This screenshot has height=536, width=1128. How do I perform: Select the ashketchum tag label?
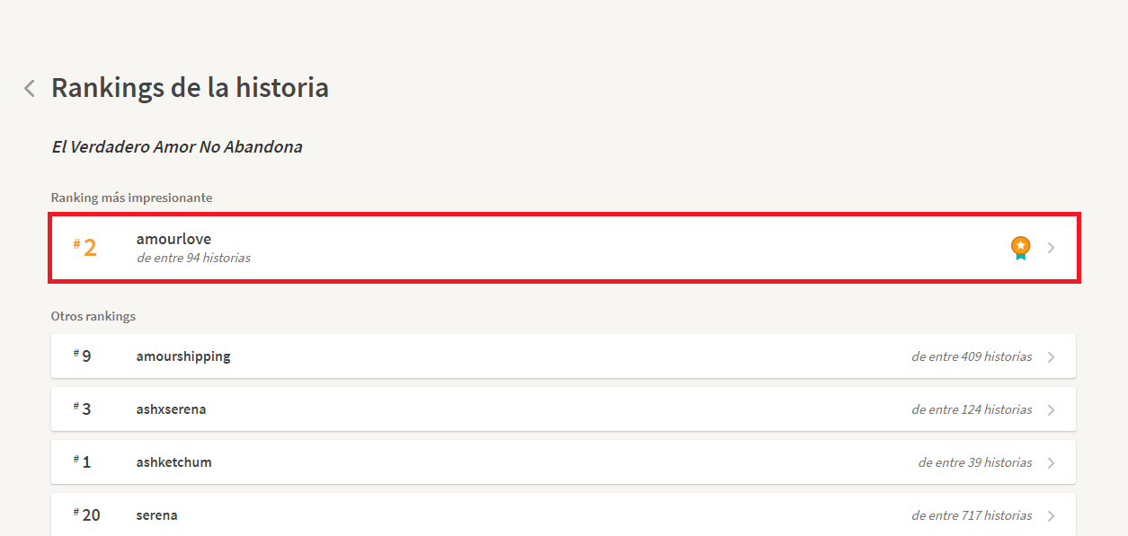(173, 462)
